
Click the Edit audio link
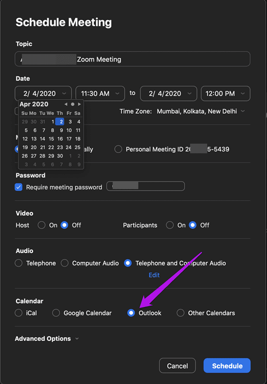point(154,275)
